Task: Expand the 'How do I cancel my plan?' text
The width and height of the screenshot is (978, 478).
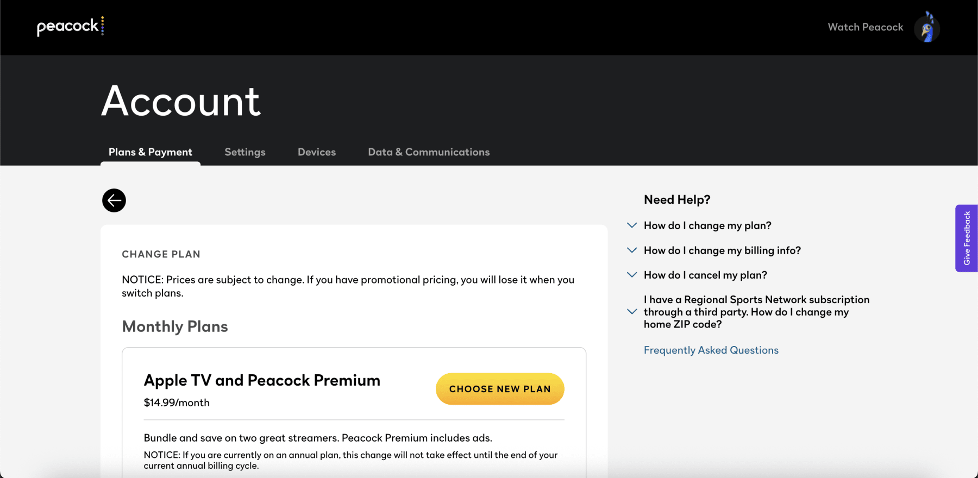Action: (705, 275)
